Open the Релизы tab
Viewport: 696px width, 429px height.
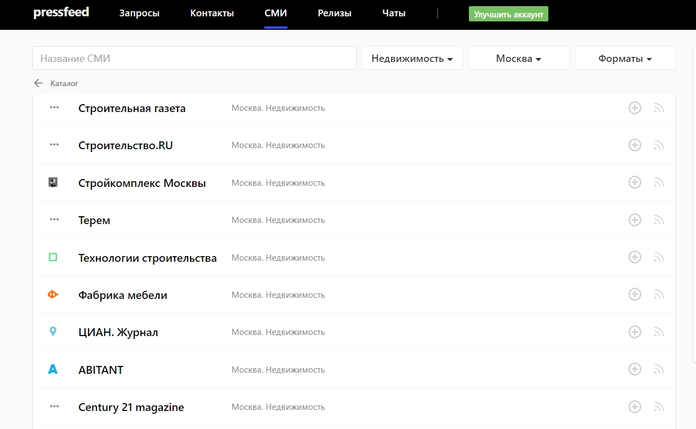coord(334,14)
